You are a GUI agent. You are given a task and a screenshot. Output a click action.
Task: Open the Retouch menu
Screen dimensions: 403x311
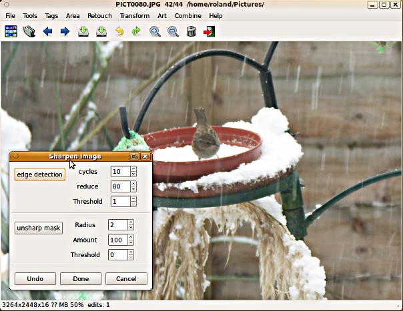pyautogui.click(x=99, y=15)
